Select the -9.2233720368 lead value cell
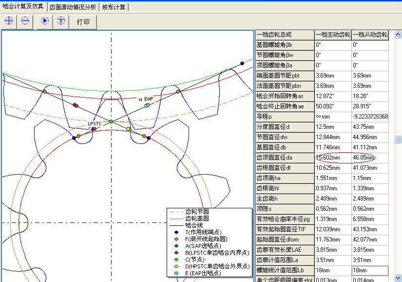This screenshot has height=282, width=402. tap(370, 117)
